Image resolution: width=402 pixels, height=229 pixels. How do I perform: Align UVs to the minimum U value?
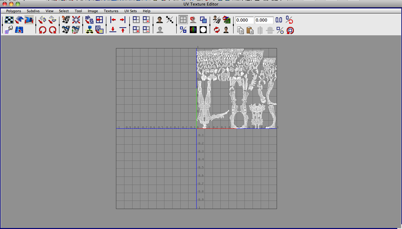113,20
